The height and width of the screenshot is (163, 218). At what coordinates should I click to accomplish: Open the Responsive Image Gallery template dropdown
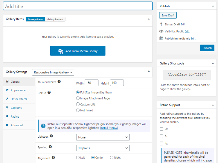pyautogui.click(x=53, y=72)
